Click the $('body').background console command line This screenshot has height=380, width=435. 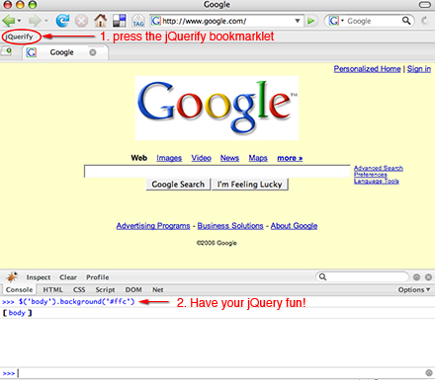point(76,301)
